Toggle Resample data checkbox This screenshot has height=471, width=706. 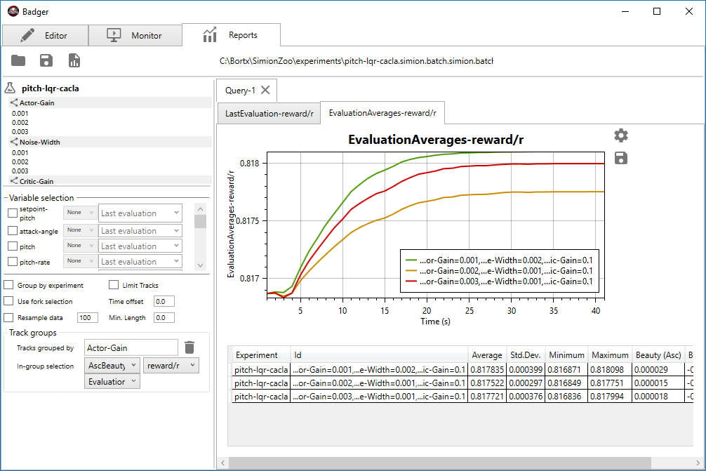[8, 317]
